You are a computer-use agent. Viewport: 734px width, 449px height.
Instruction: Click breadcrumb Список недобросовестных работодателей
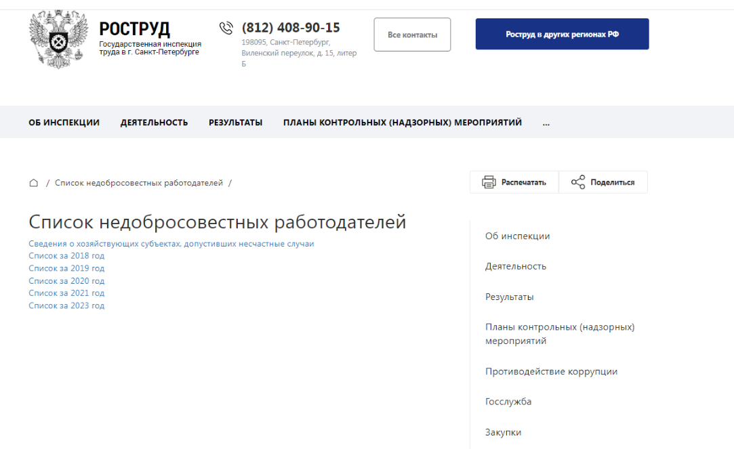point(138,183)
